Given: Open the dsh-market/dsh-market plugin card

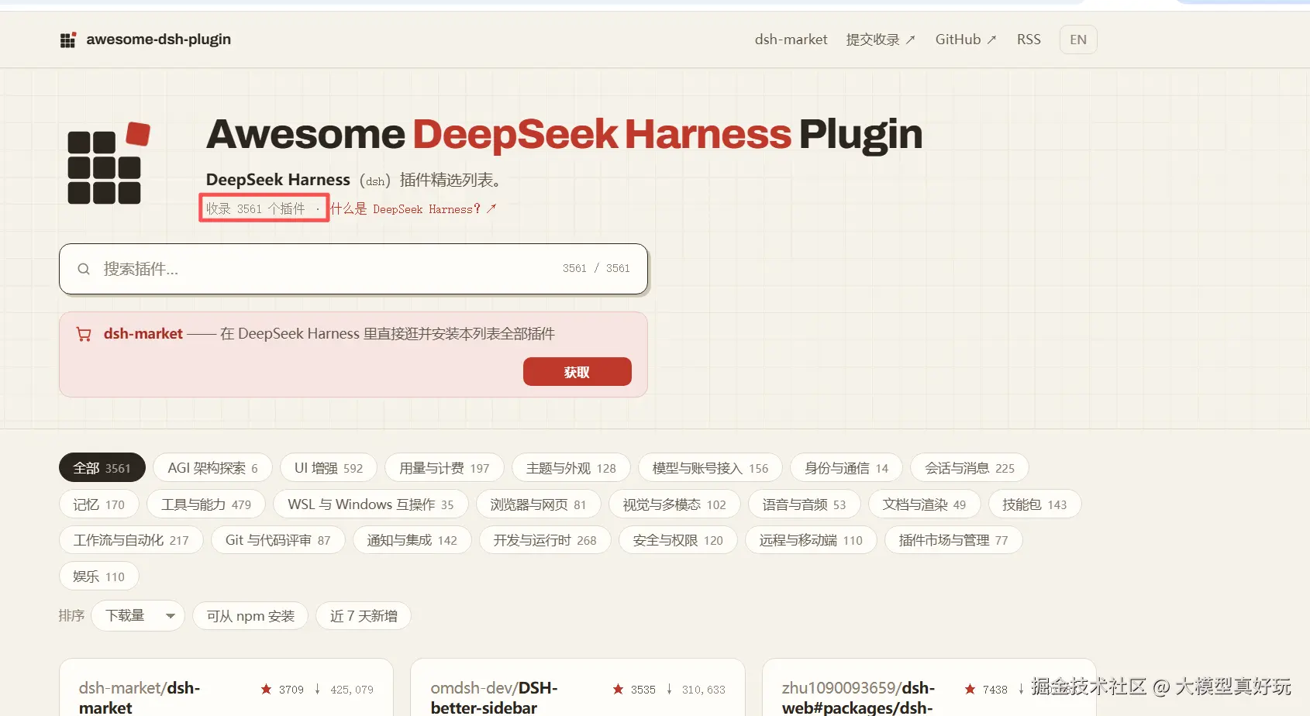Looking at the screenshot, I should point(226,687).
